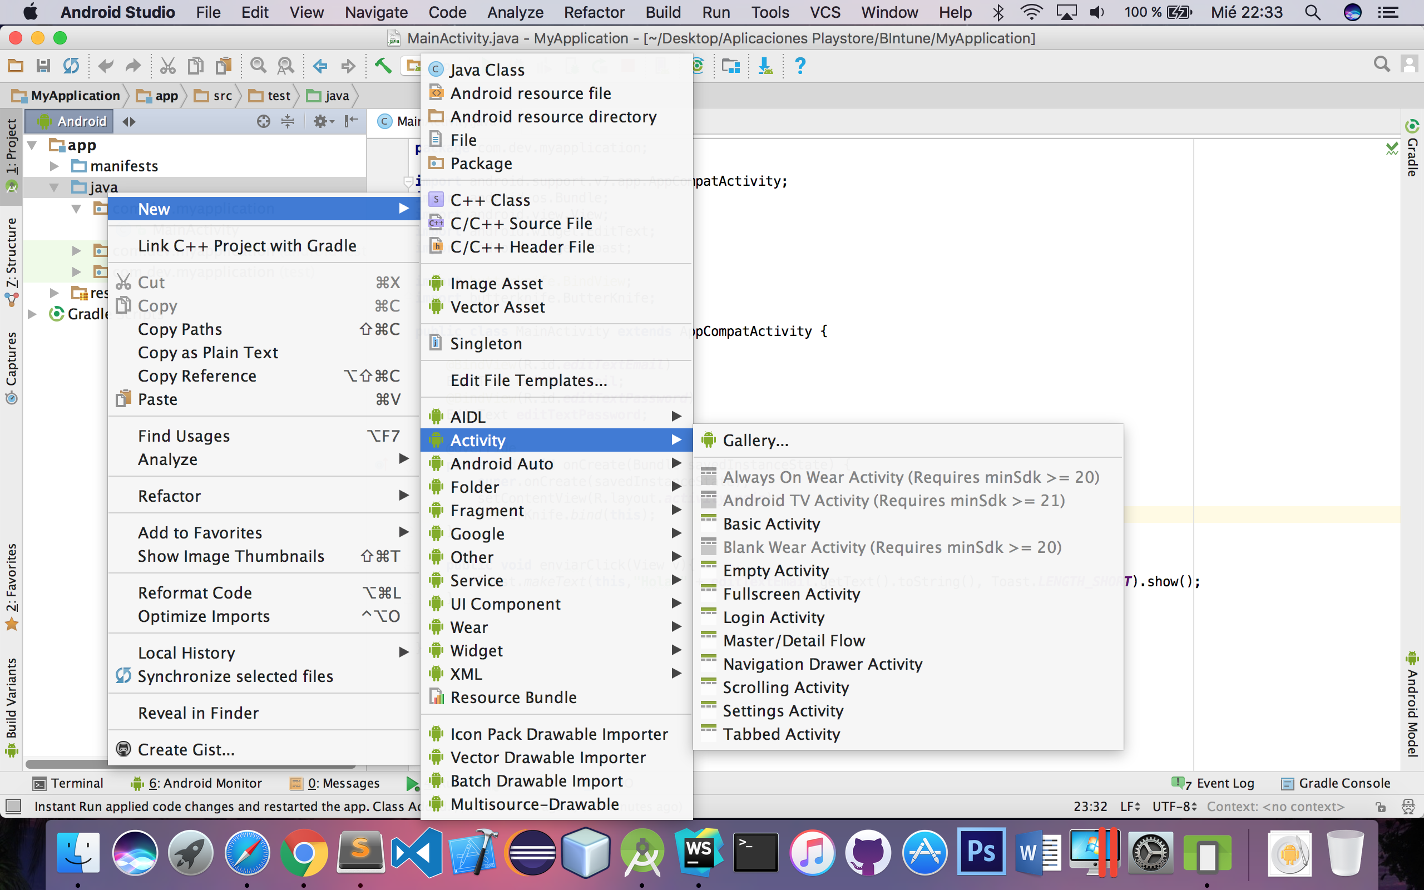This screenshot has width=1424, height=890.
Task: Select Create Gist... in context menu
Action: [264, 749]
